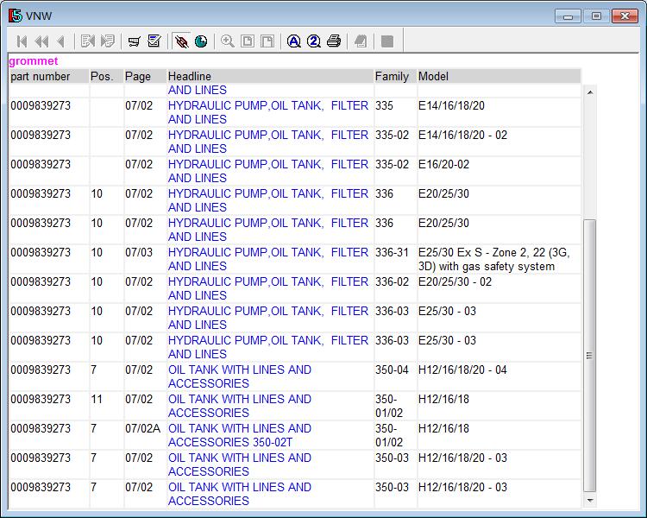Open headline link for model E16/20-02
Screen dimensions: 647x518
268,171
